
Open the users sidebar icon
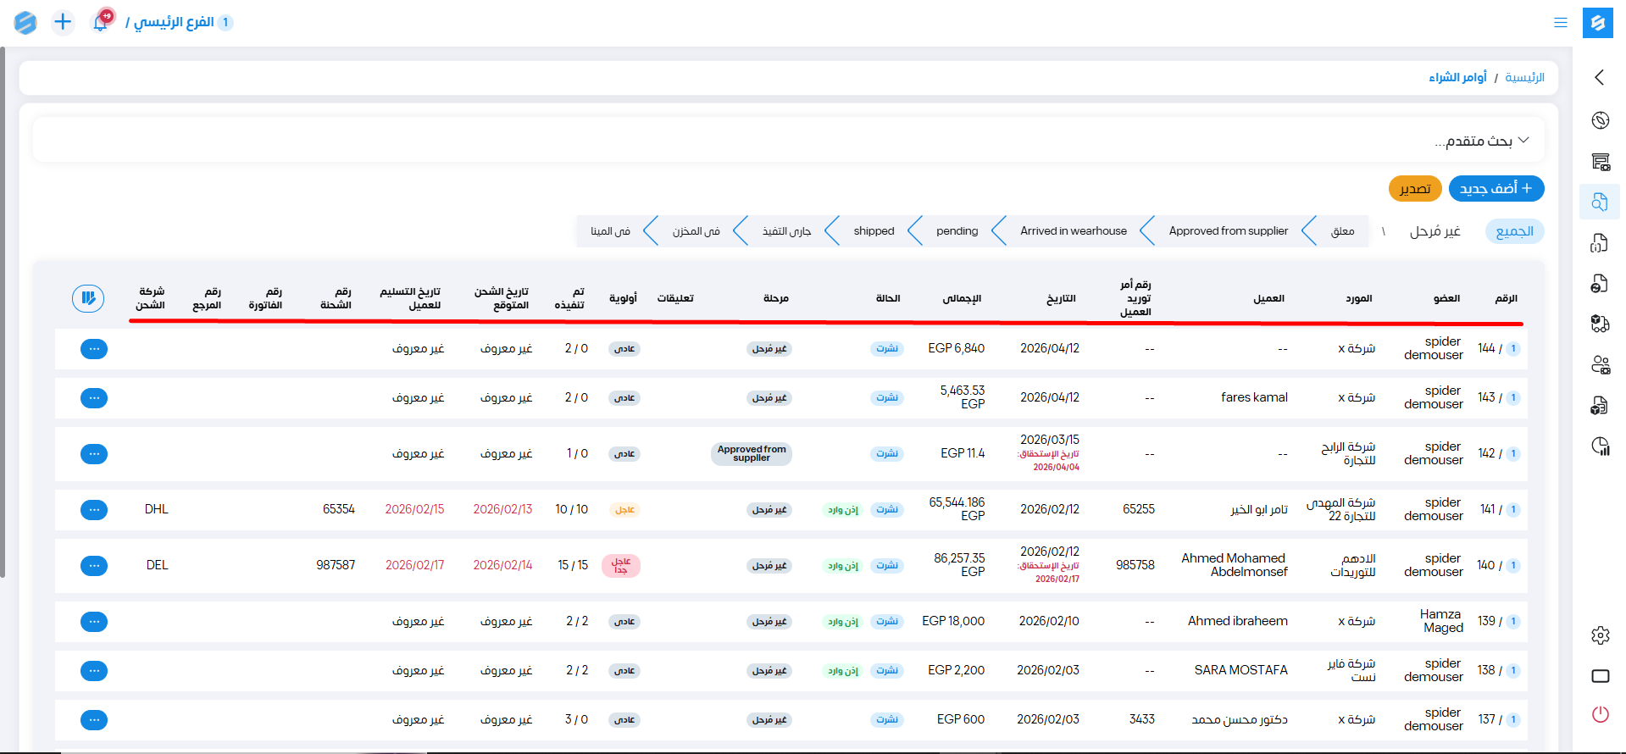pyautogui.click(x=1600, y=365)
